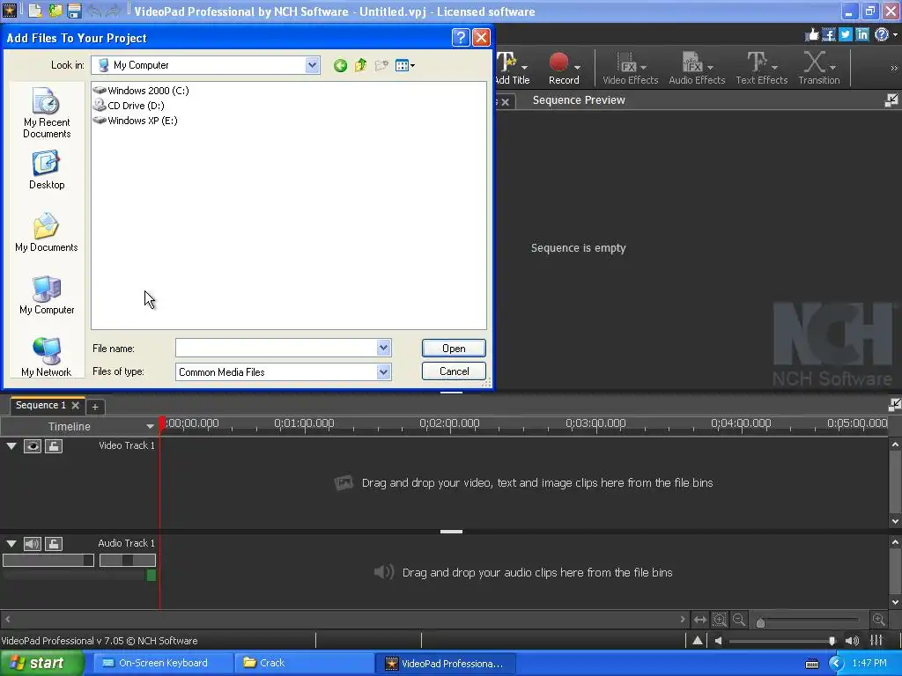The height and width of the screenshot is (676, 902).
Task: Click the timeline zoom out magnifier
Action: (739, 620)
